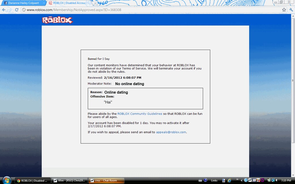Expand hidden tray icons with the left chevron
Screen dimensions: 295x184
point(242,181)
